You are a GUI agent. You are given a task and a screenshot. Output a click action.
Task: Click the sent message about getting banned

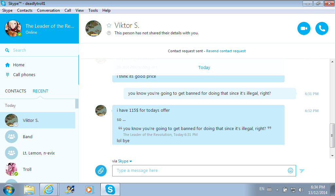click(210, 93)
